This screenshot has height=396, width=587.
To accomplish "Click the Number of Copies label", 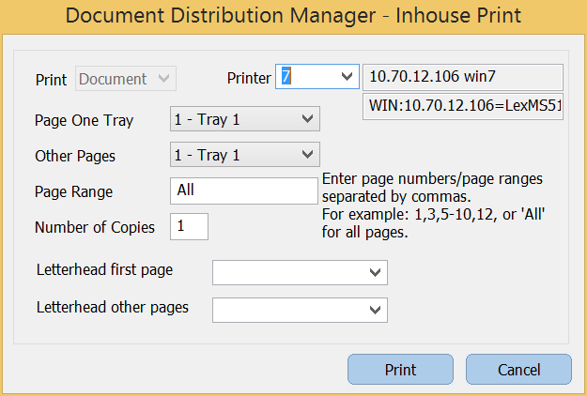I will click(x=95, y=227).
